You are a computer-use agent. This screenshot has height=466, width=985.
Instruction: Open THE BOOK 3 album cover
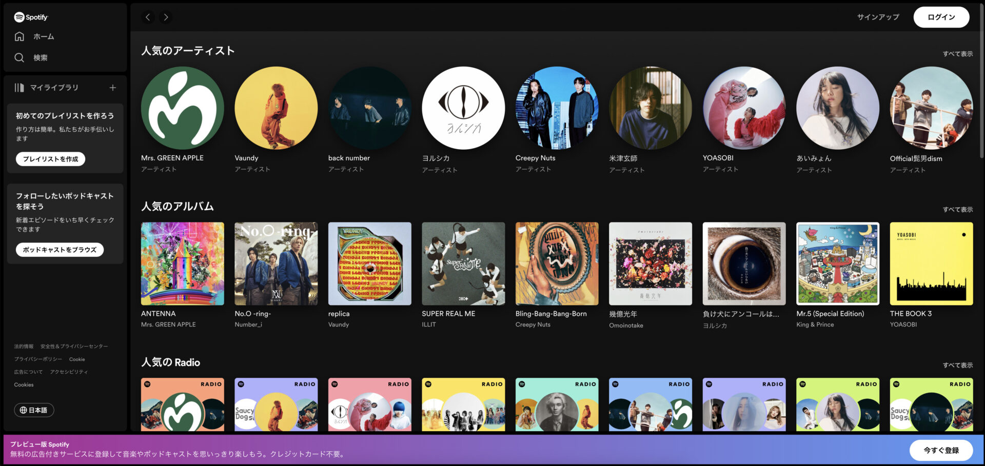(x=932, y=264)
